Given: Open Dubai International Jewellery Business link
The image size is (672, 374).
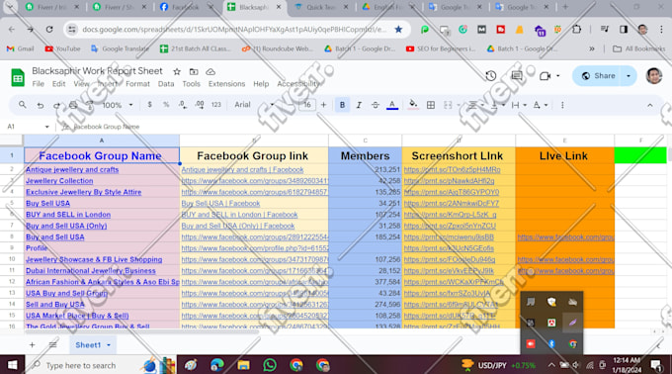Looking at the screenshot, I should coord(91,271).
